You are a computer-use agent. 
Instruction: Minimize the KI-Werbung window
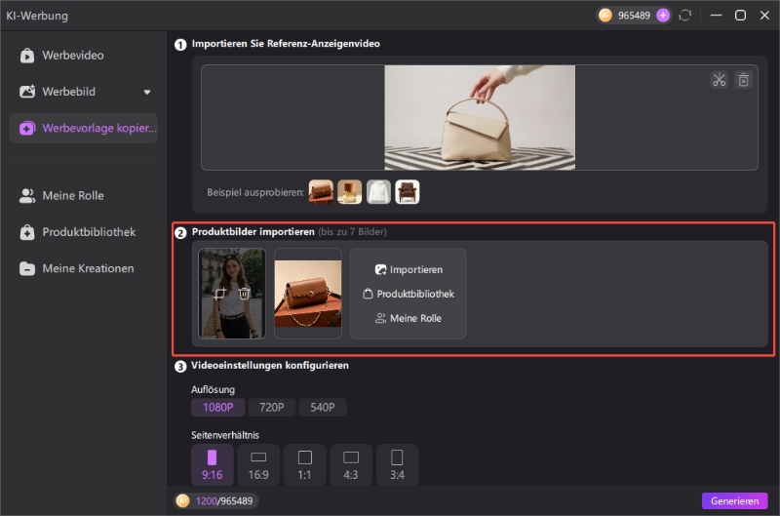[717, 16]
